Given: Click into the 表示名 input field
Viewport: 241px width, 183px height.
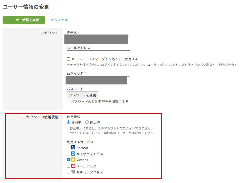Looking at the screenshot, I should [98, 39].
